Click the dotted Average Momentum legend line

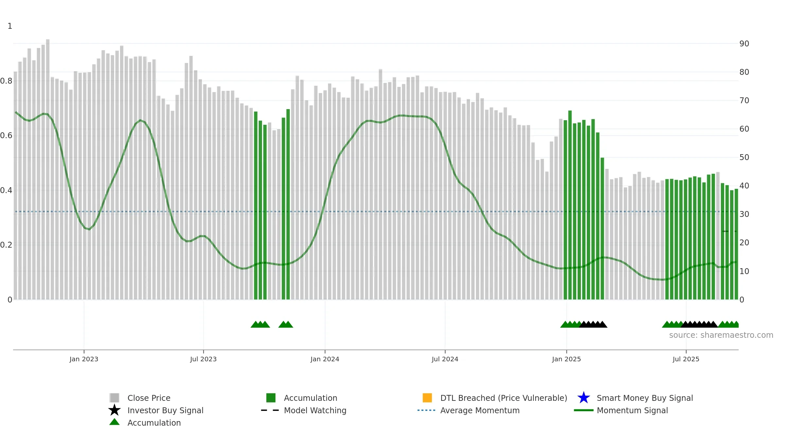tap(427, 410)
